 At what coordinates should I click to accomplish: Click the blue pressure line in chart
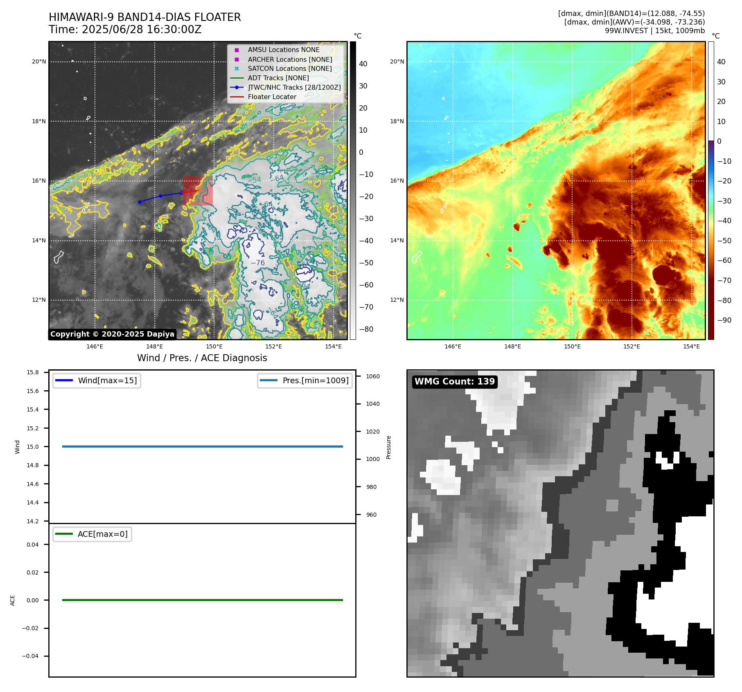[203, 446]
